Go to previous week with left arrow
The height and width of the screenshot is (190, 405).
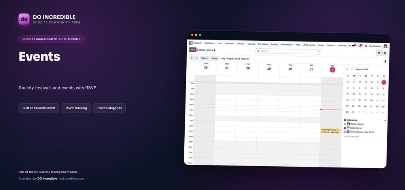point(191,58)
